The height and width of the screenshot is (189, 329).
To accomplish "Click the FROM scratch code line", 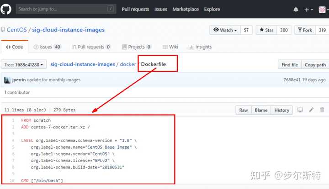I will tap(36, 121).
